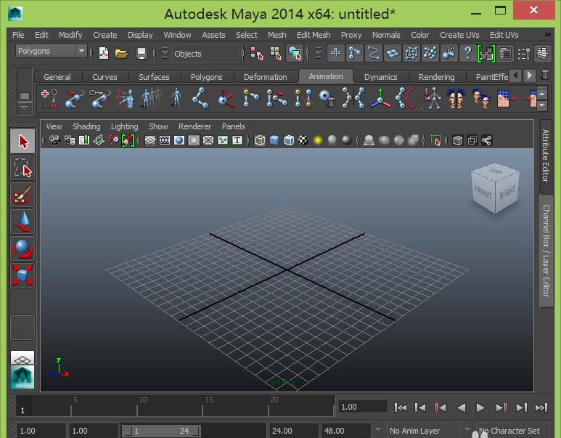Image resolution: width=561 pixels, height=438 pixels.
Task: Toggle smooth shade all blue cube
Action: 274,140
